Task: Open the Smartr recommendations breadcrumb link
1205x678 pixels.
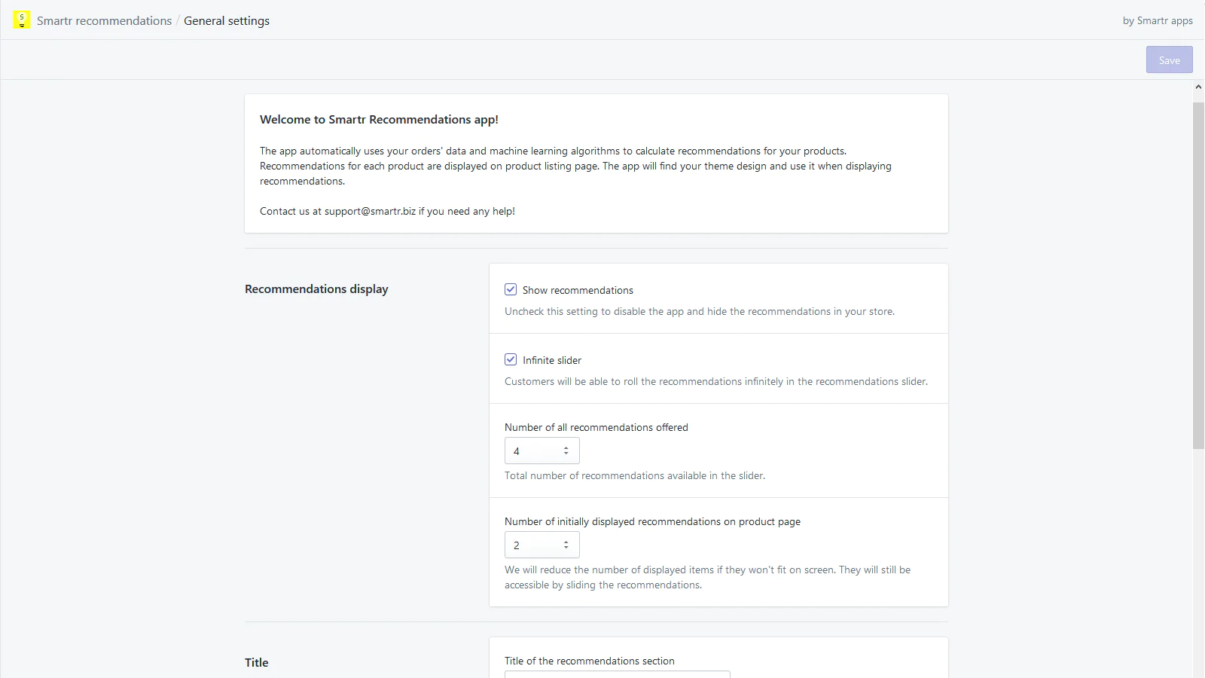Action: point(104,21)
